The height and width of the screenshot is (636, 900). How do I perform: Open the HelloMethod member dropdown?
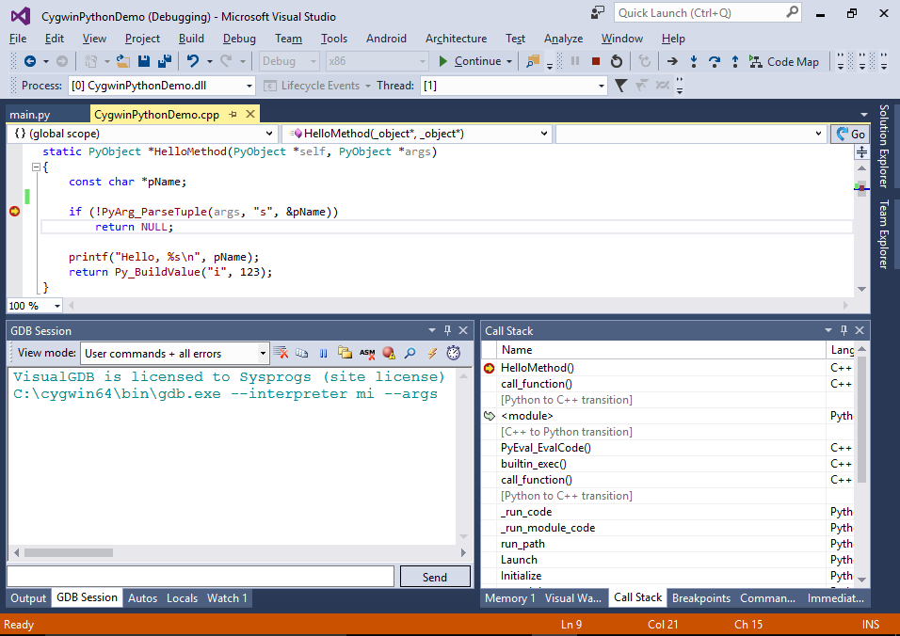click(x=544, y=134)
